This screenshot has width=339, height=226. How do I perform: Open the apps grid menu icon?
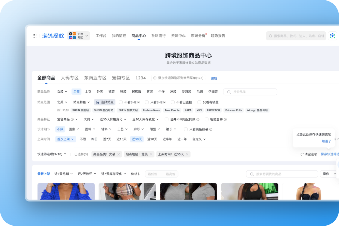(x=35, y=36)
